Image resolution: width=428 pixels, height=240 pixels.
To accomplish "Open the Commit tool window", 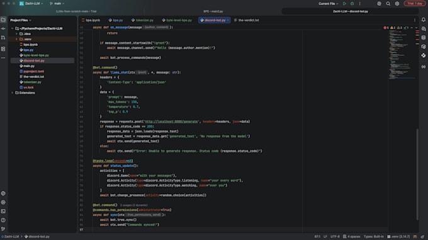I will pos(3,29).
